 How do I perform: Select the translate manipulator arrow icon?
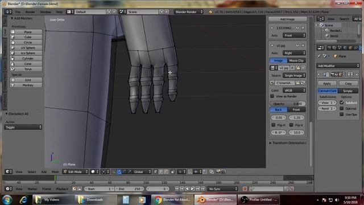119,172
